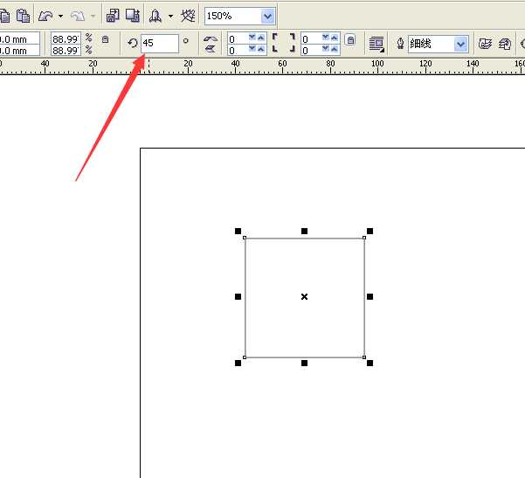Click the To Front of Layer icon
The width and height of the screenshot is (525, 478).
click(x=485, y=43)
